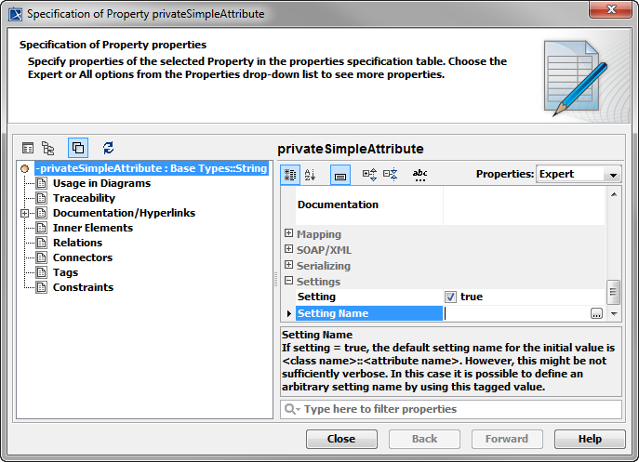Uncheck the Setting true checkbox

tap(450, 297)
